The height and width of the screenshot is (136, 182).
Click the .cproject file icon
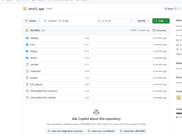27,64
